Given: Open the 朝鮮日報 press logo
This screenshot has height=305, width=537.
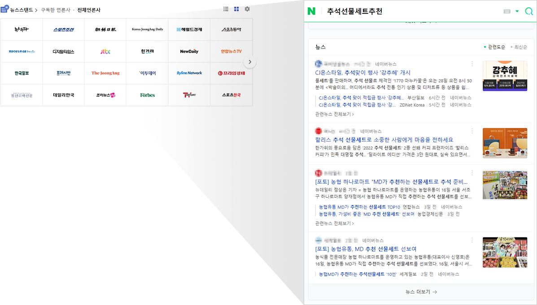Looking at the screenshot, I should pyautogui.click(x=105, y=30).
